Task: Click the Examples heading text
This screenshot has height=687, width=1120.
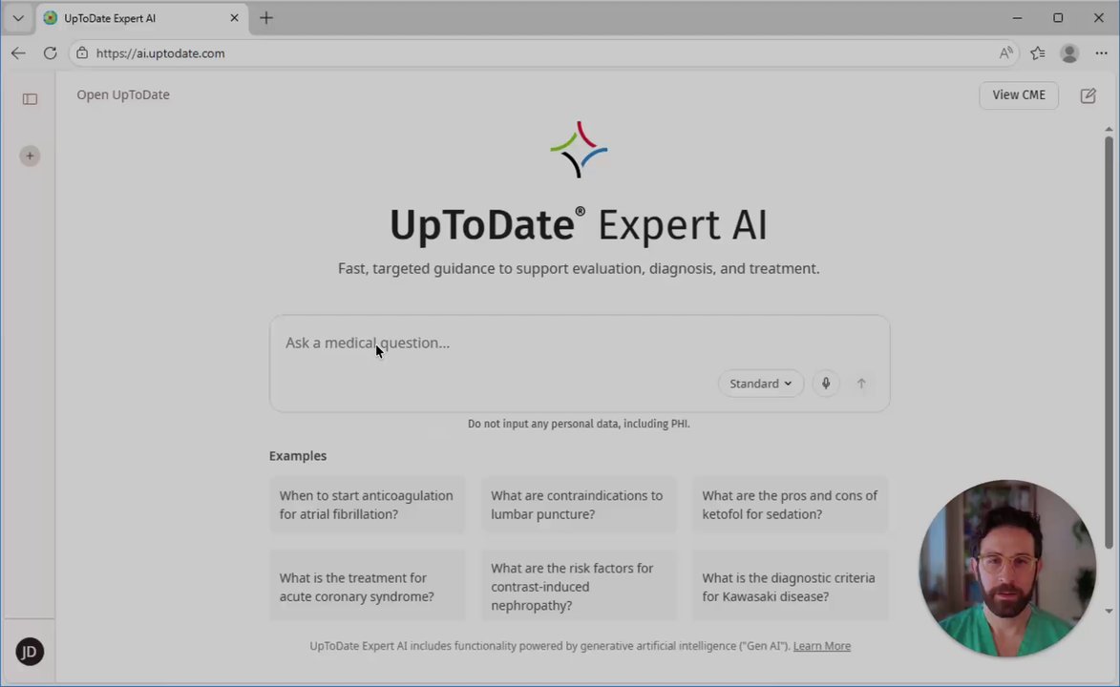Action: tap(298, 456)
